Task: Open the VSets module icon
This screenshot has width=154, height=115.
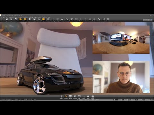Action: point(88,97)
